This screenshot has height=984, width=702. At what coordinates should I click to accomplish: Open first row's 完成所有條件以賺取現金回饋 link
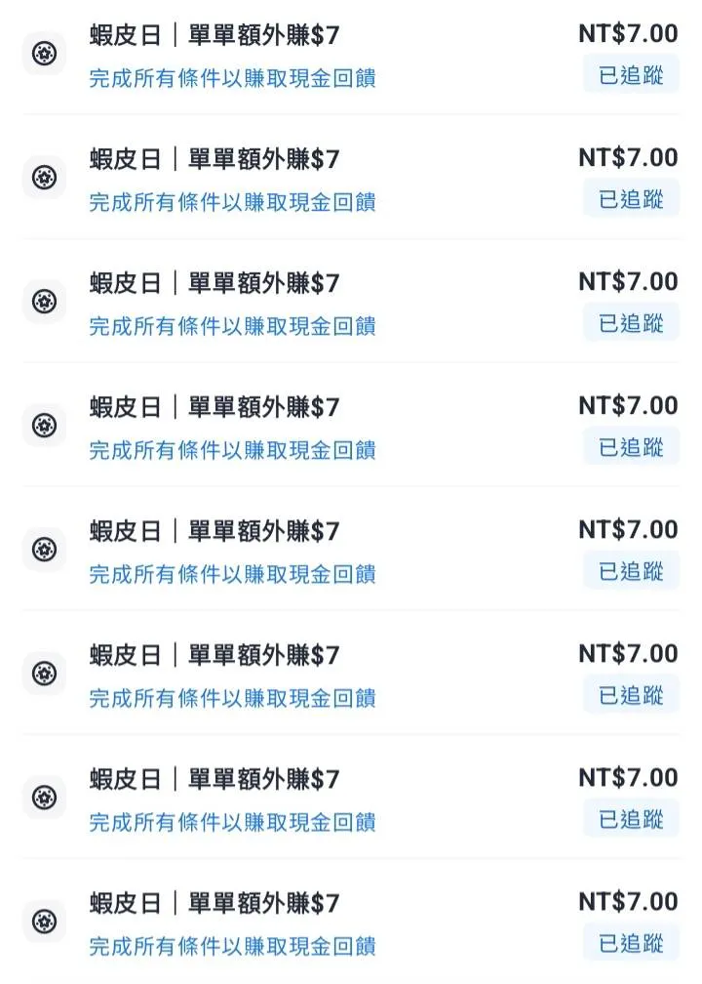[232, 78]
